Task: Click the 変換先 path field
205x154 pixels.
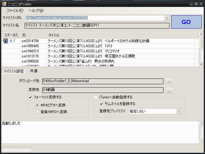Action: [103, 90]
